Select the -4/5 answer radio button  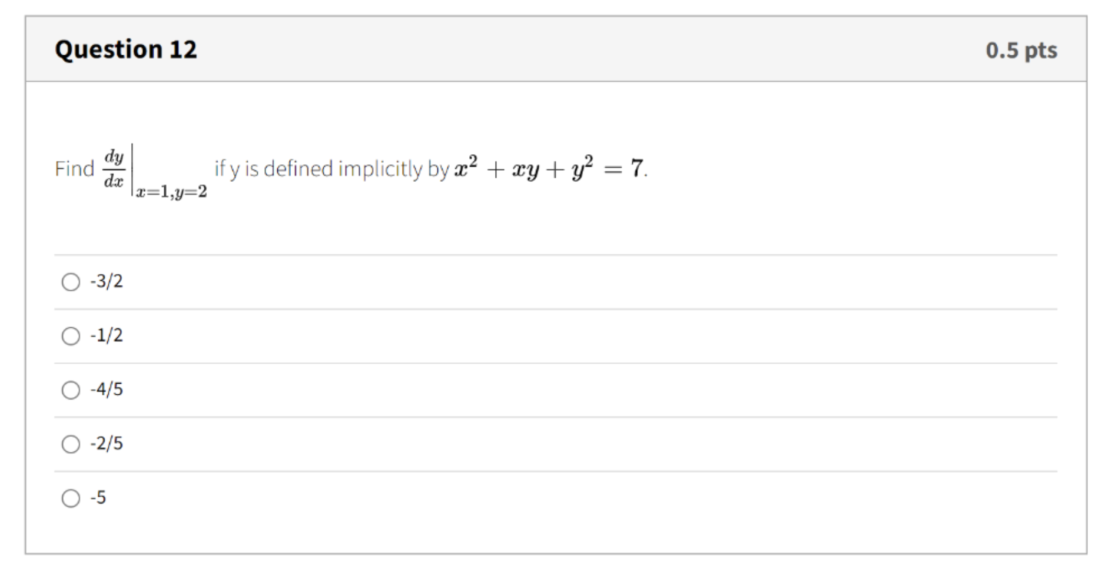(71, 390)
